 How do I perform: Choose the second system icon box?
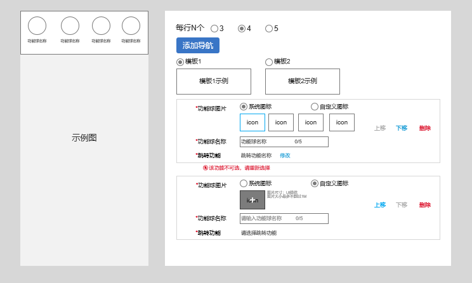coord(280,122)
